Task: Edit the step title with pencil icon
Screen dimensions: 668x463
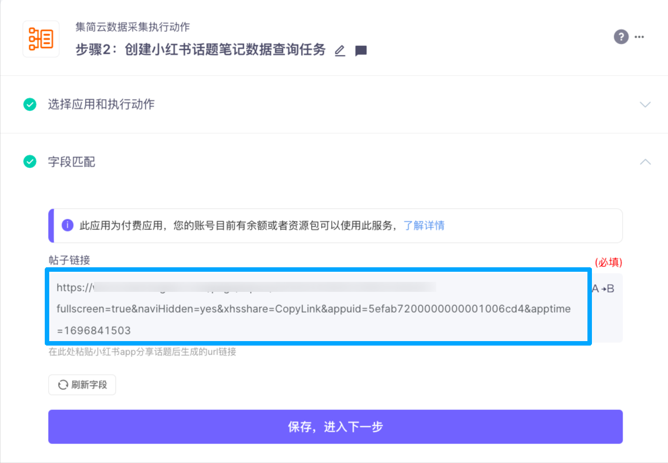Action: click(x=340, y=51)
